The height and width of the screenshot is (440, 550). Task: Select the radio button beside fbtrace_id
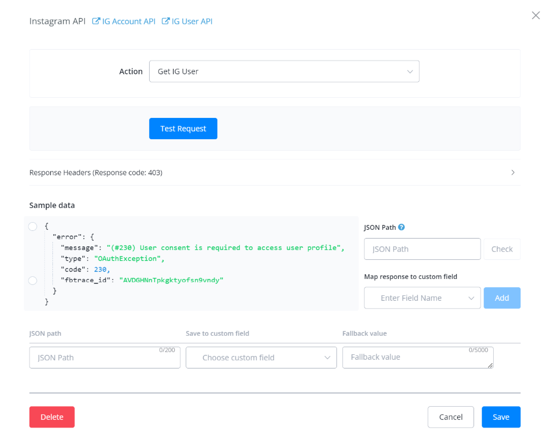pos(33,281)
